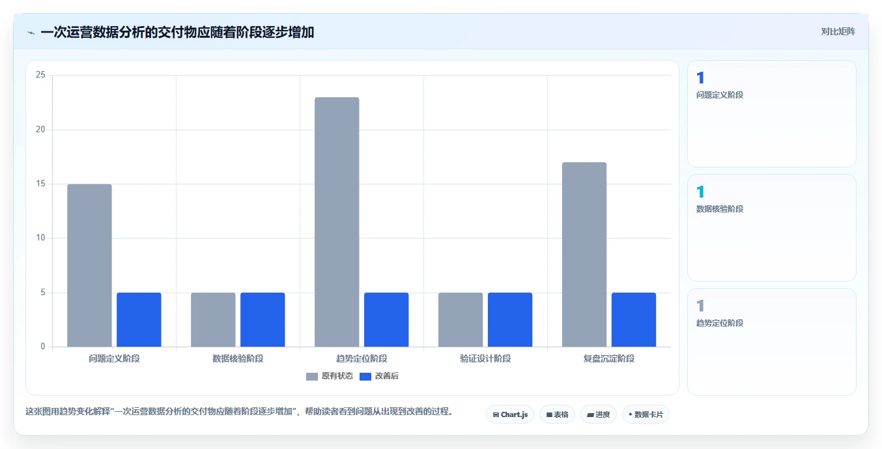Screen dimensions: 882x449
Task: Click the caption starting with 这张图用趋势变化解释
Action: click(x=239, y=412)
